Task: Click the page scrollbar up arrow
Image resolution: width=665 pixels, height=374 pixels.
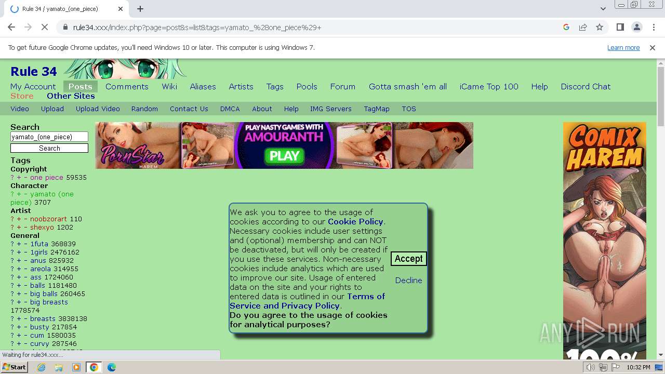Action: coord(661,63)
